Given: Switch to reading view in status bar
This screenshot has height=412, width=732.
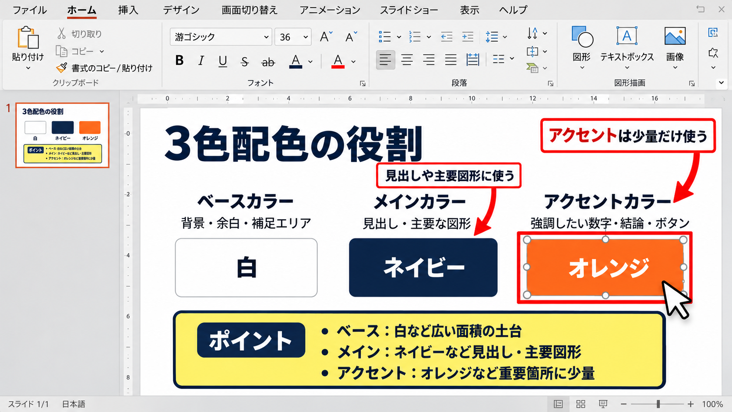Looking at the screenshot, I should point(603,404).
